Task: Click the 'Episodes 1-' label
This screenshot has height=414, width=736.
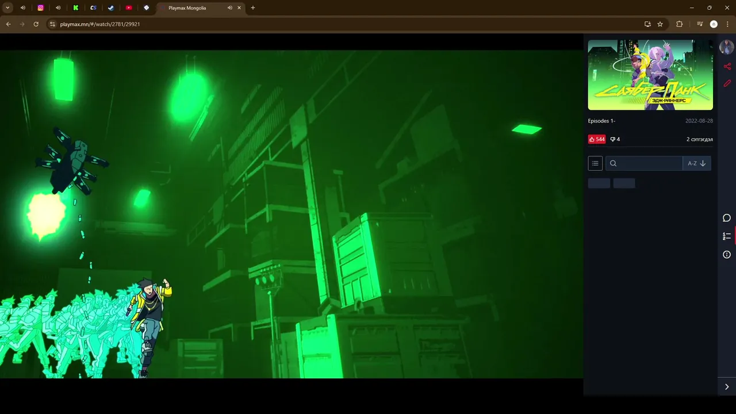Action: pos(601,121)
